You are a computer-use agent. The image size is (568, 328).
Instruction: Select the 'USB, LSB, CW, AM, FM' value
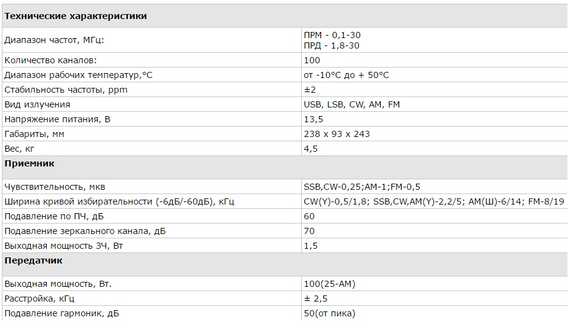[x=352, y=104]
